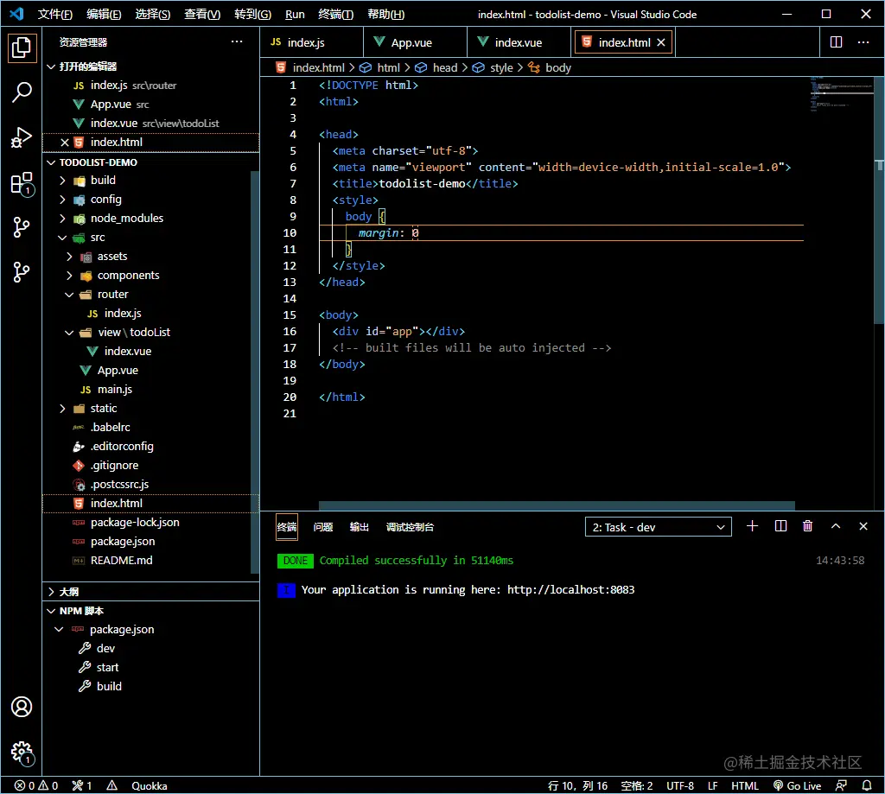Open main.js in the file tree

(x=115, y=390)
